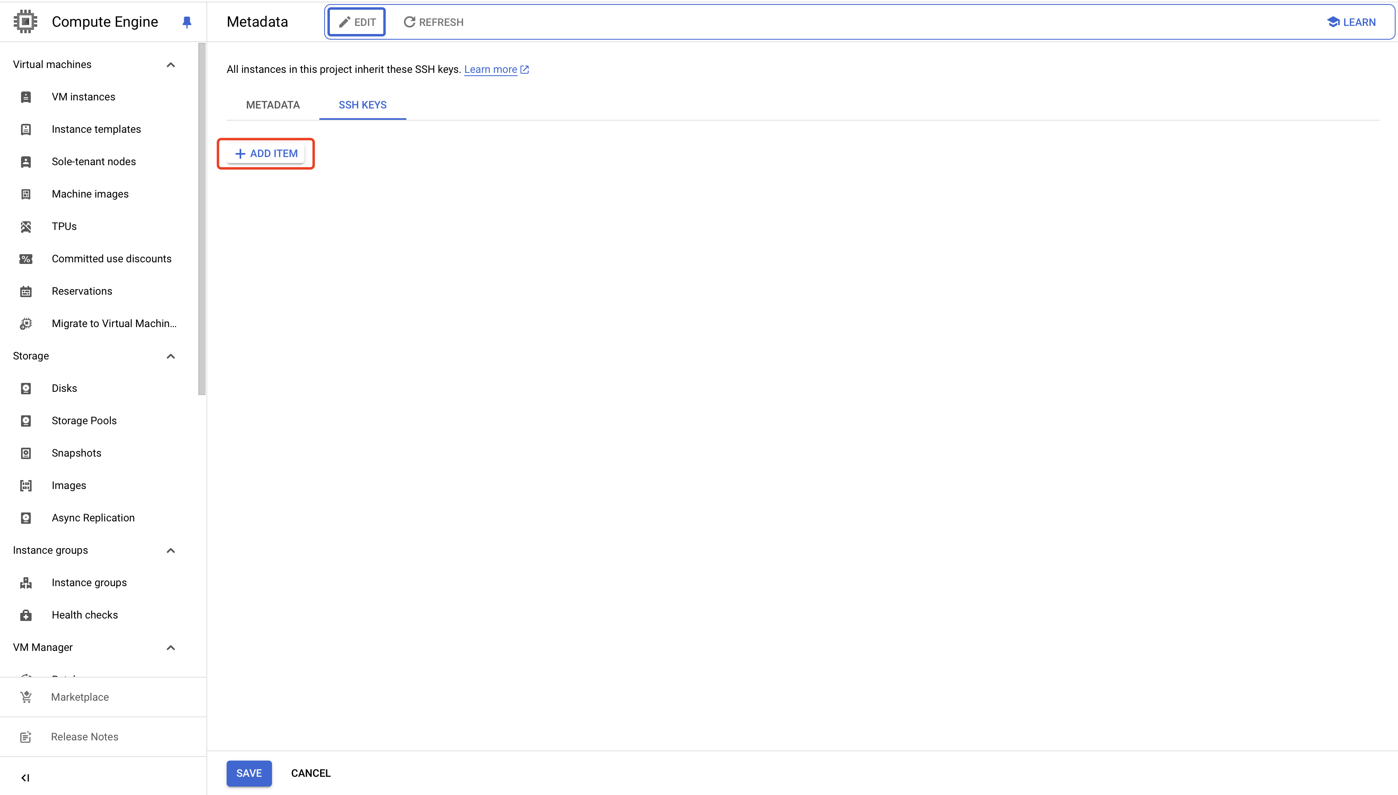Select the SSH Keys tab
The width and height of the screenshot is (1398, 795).
(x=363, y=105)
